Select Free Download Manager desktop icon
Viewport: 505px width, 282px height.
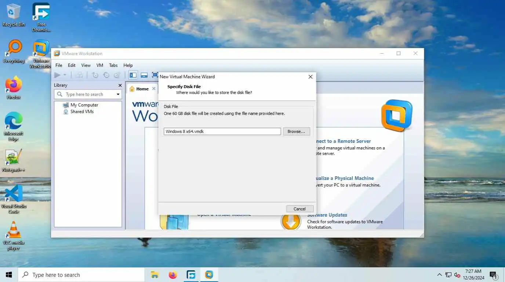pyautogui.click(x=41, y=17)
